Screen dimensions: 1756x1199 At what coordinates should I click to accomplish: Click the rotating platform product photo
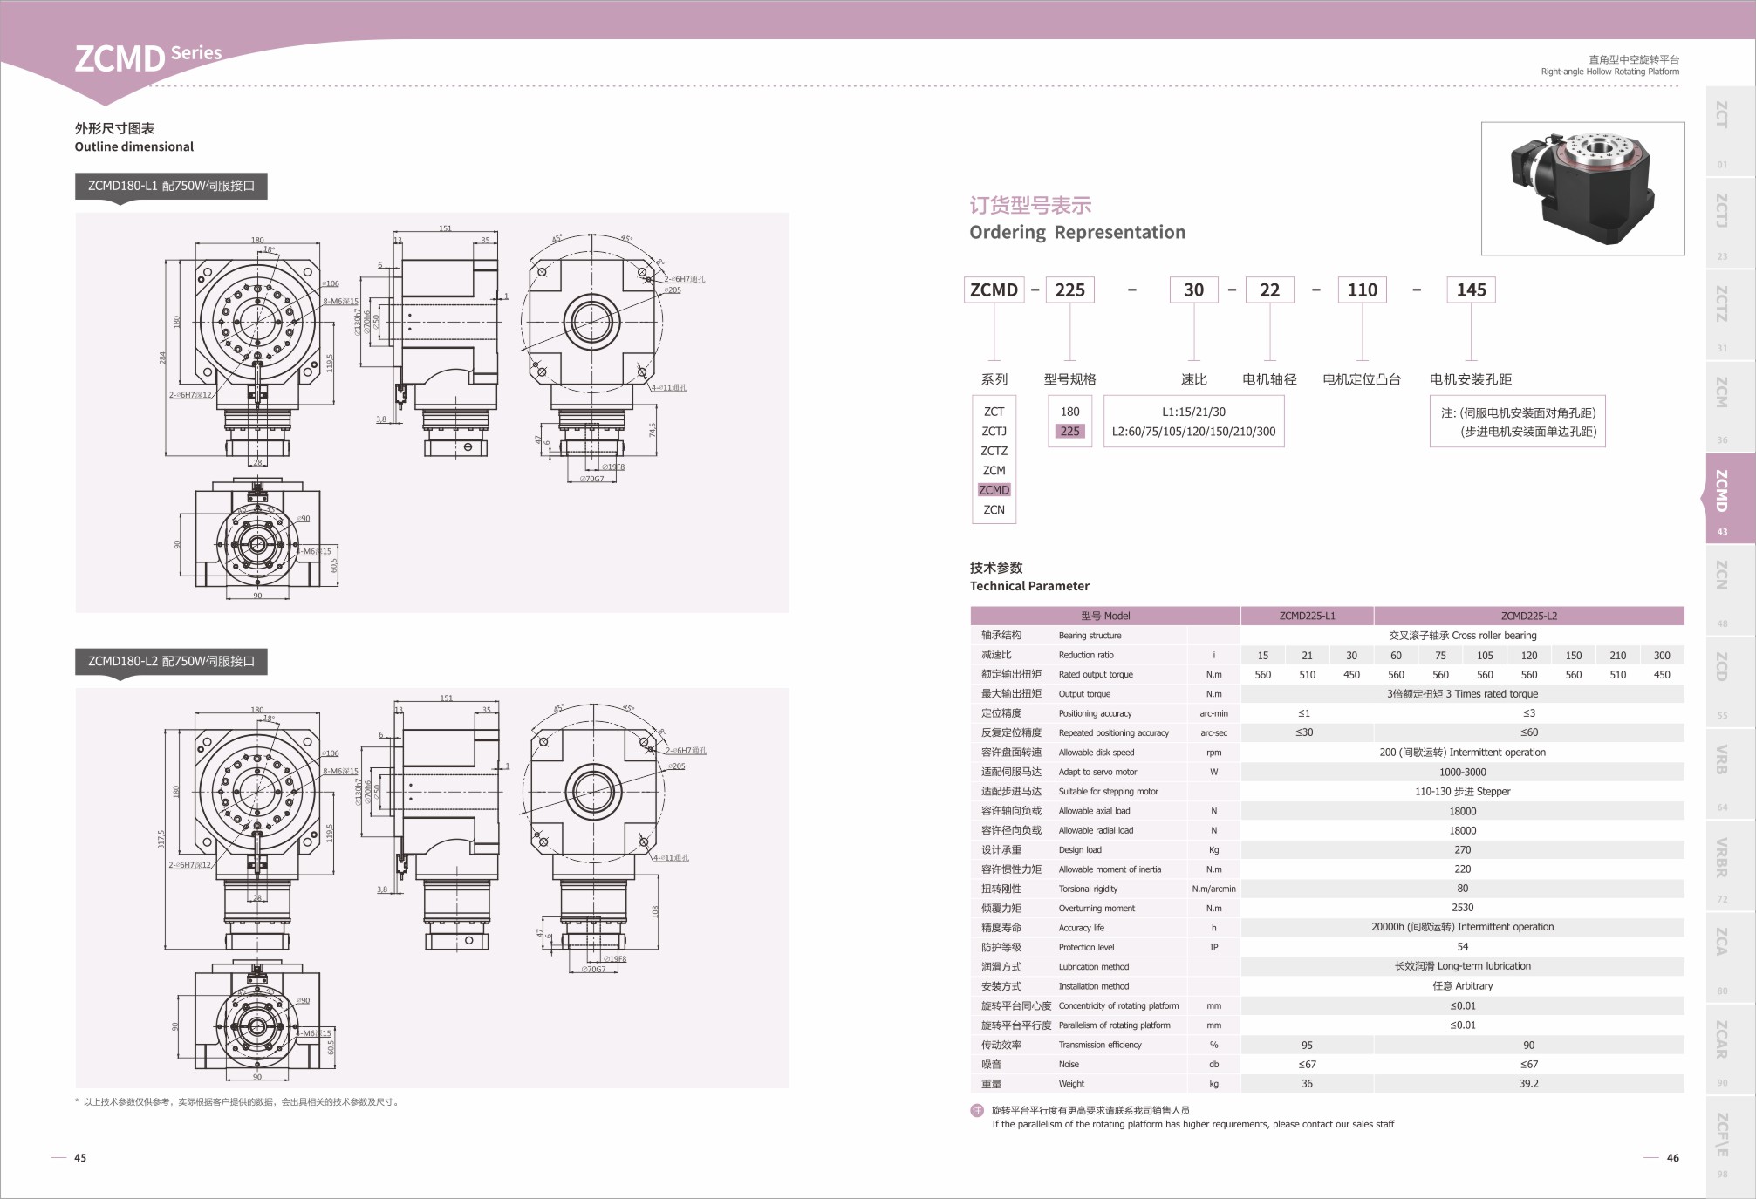click(1582, 188)
